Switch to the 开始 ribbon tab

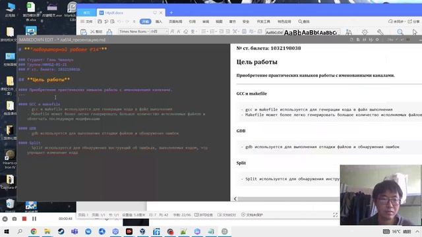(145, 22)
